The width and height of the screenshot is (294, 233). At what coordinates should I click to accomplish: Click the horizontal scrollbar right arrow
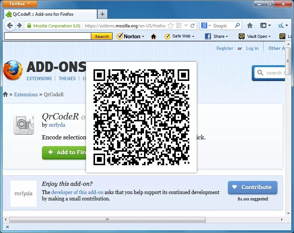click(x=282, y=220)
